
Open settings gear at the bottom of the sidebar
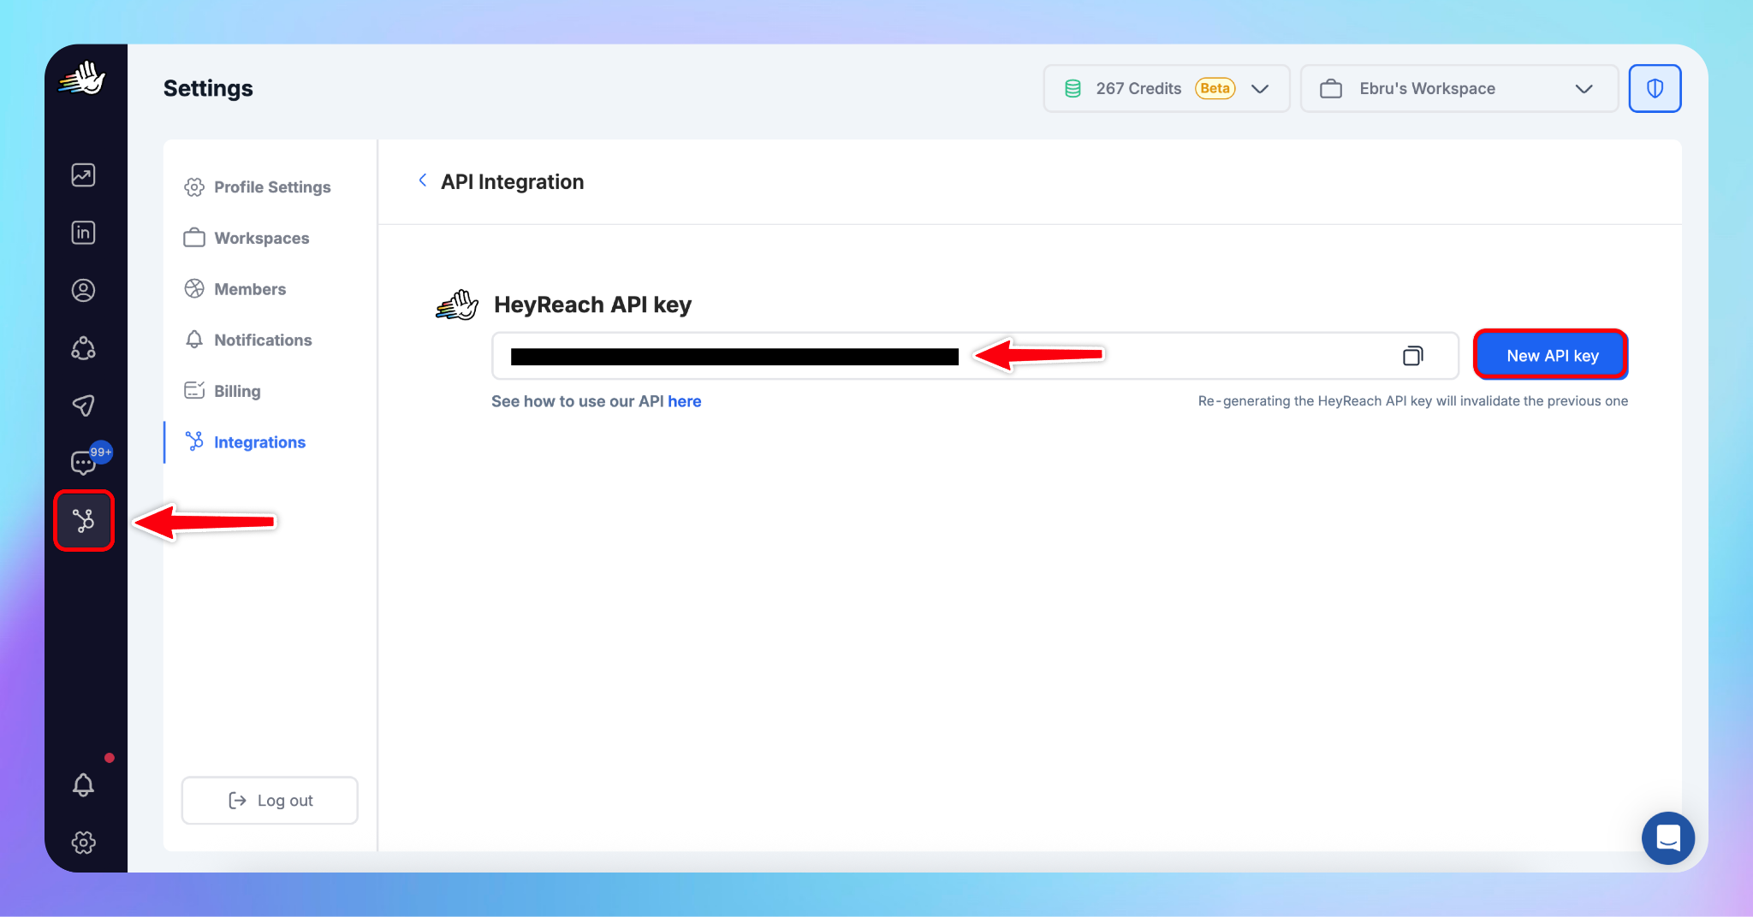coord(83,843)
